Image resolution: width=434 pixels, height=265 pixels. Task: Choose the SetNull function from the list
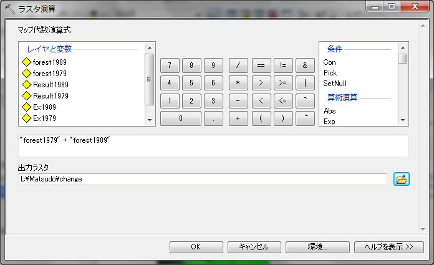point(335,84)
